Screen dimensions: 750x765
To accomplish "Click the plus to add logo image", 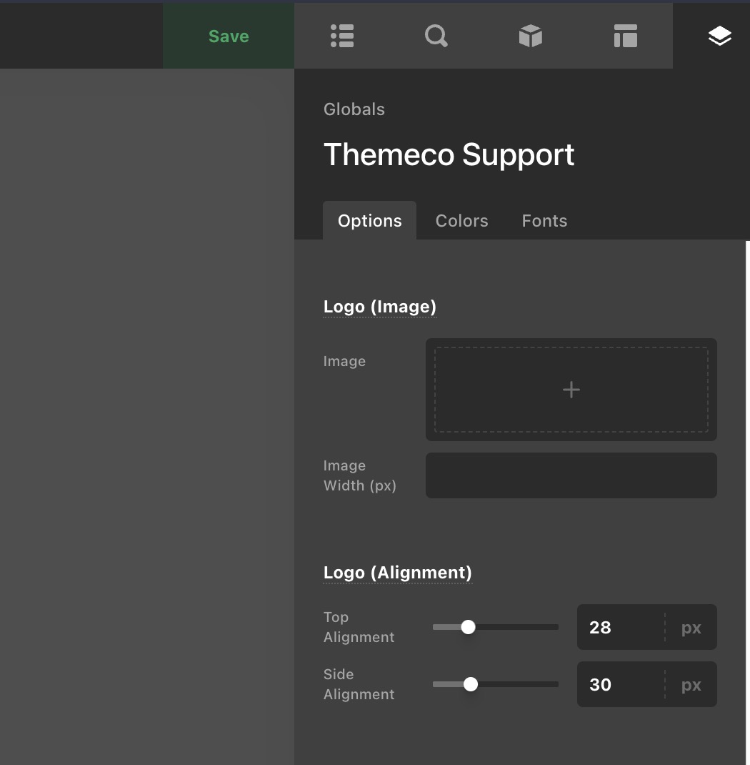I will tap(571, 390).
